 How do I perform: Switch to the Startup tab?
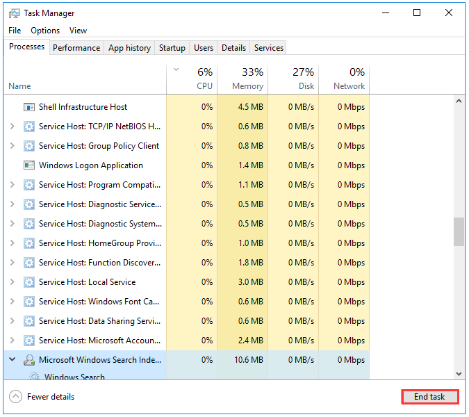pos(172,48)
